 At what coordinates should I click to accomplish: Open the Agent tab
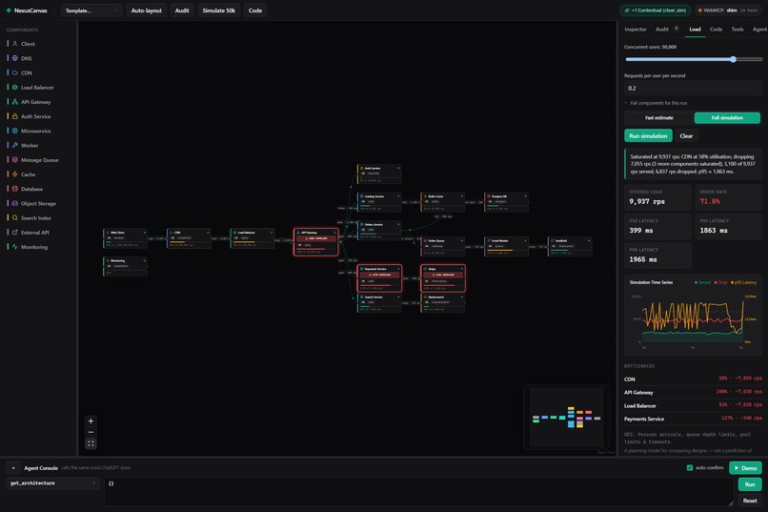[x=759, y=30]
